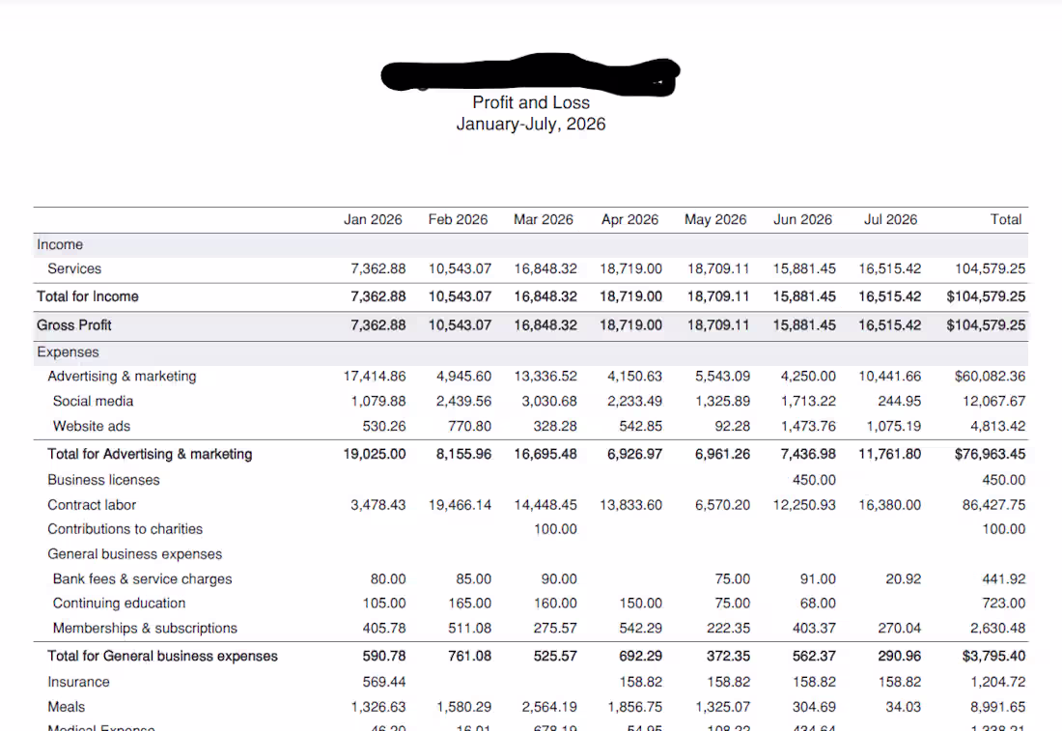Select the "Apr 2026" column header
The width and height of the screenshot is (1062, 731).
pyautogui.click(x=629, y=219)
